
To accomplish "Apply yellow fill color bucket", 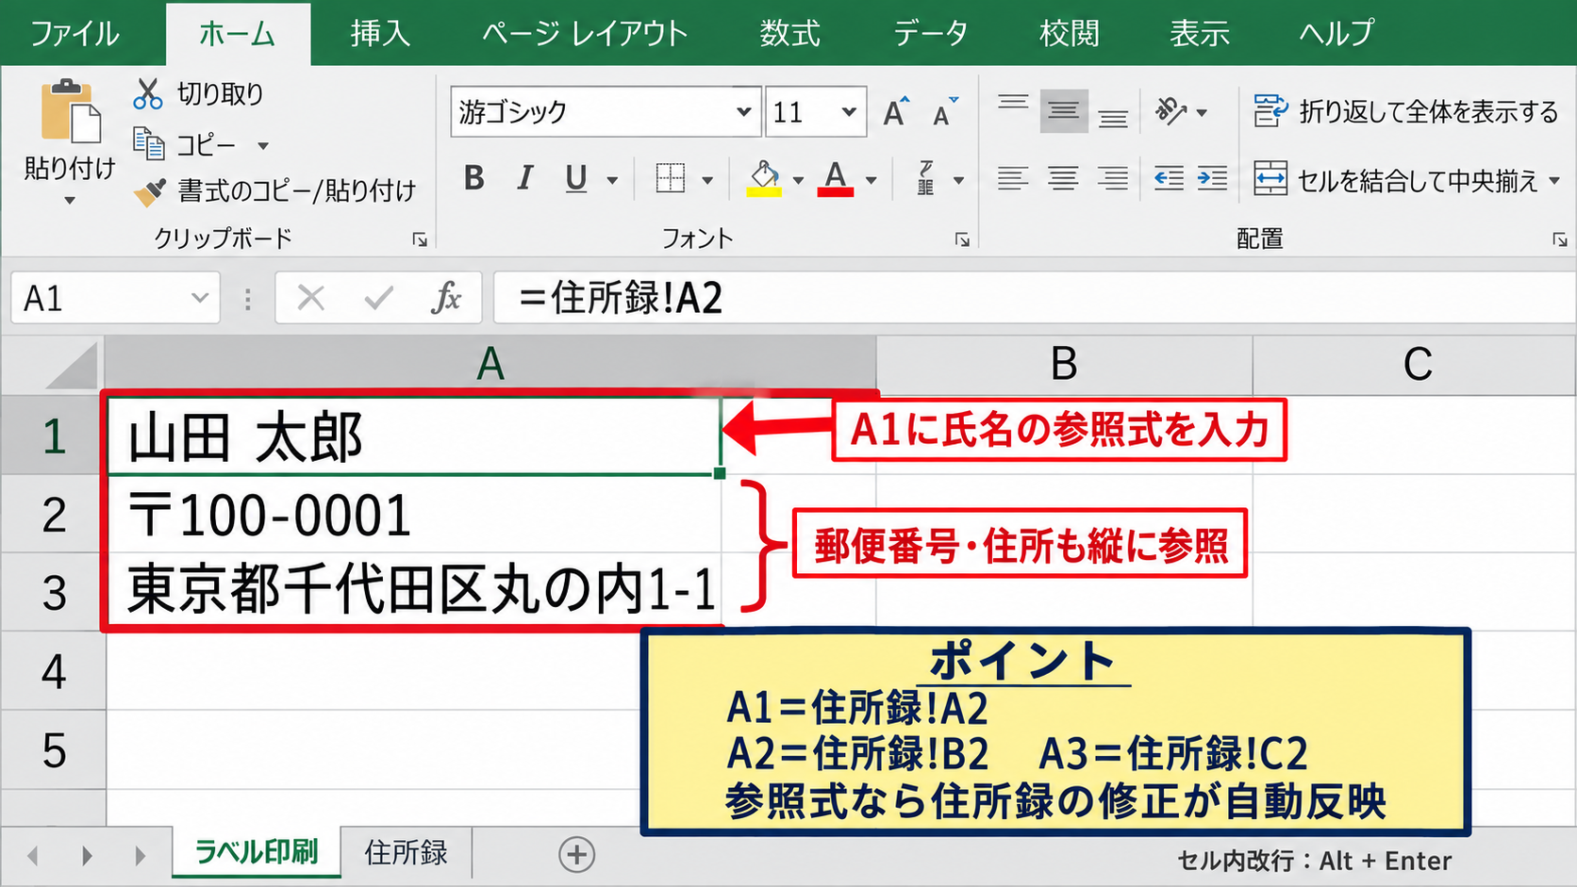I will pyautogui.click(x=764, y=177).
